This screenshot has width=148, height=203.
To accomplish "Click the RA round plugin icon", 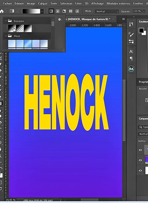I will [x=131, y=69].
